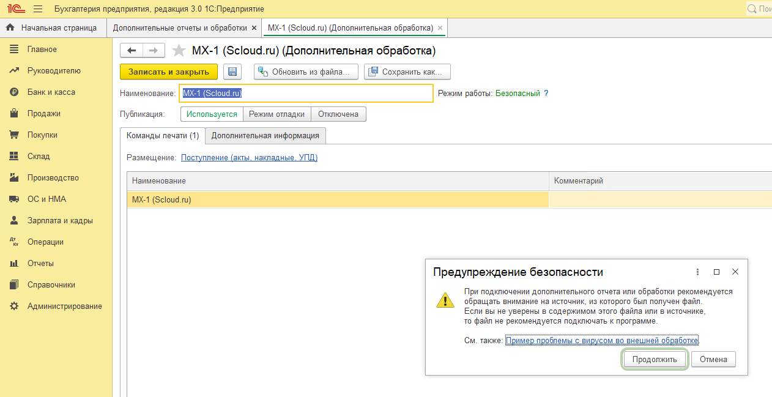Click the question mark help next to Безопасный
This screenshot has width=772, height=397.
click(x=546, y=94)
